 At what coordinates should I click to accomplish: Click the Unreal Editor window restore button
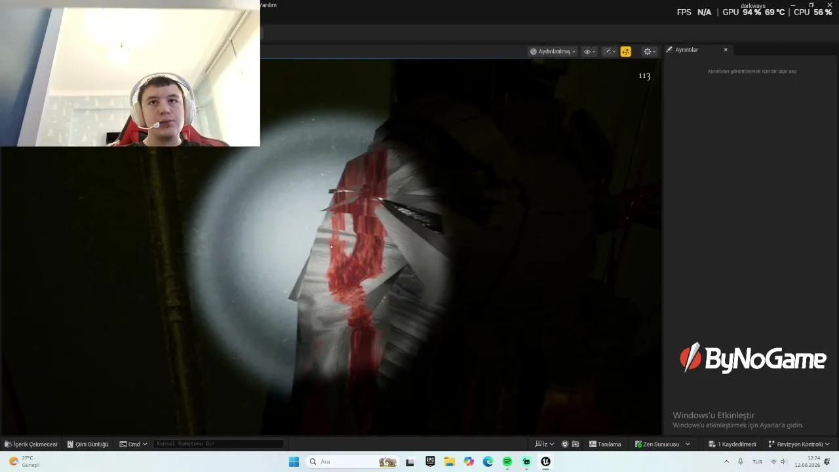click(811, 5)
